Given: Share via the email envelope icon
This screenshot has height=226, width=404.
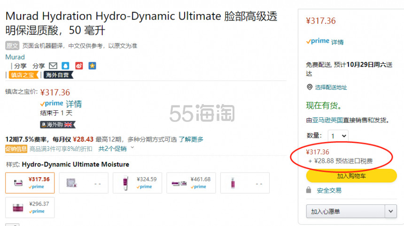Looking at the screenshot, I should pos(53,66).
